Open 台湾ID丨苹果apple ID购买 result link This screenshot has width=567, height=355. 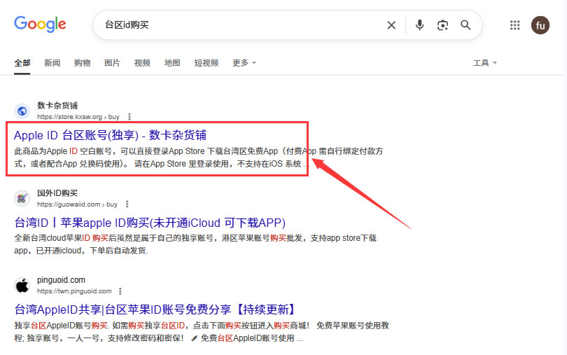tap(150, 223)
